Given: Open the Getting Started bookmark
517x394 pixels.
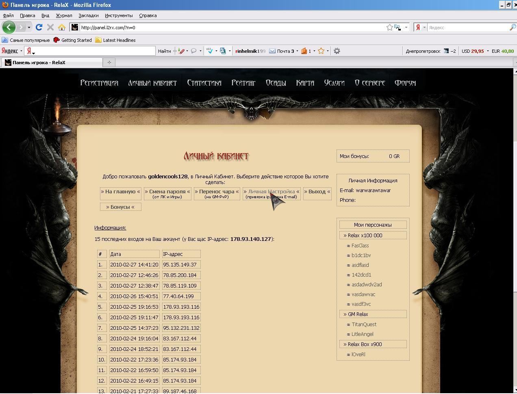Looking at the screenshot, I should (x=72, y=40).
